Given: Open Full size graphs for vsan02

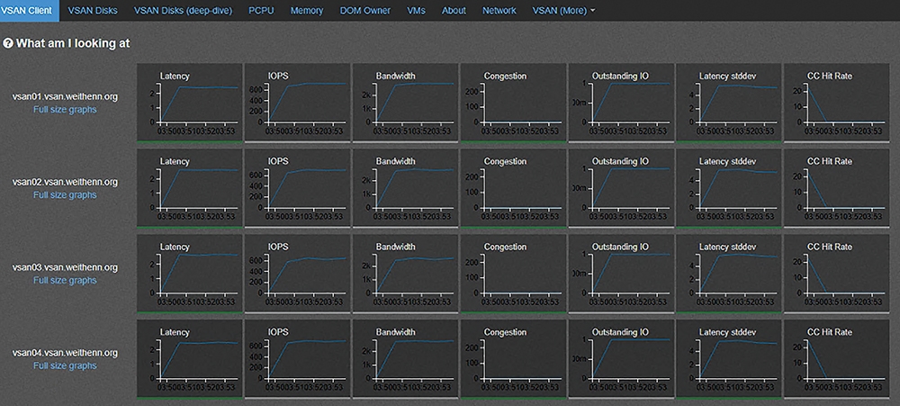Looking at the screenshot, I should tap(65, 194).
